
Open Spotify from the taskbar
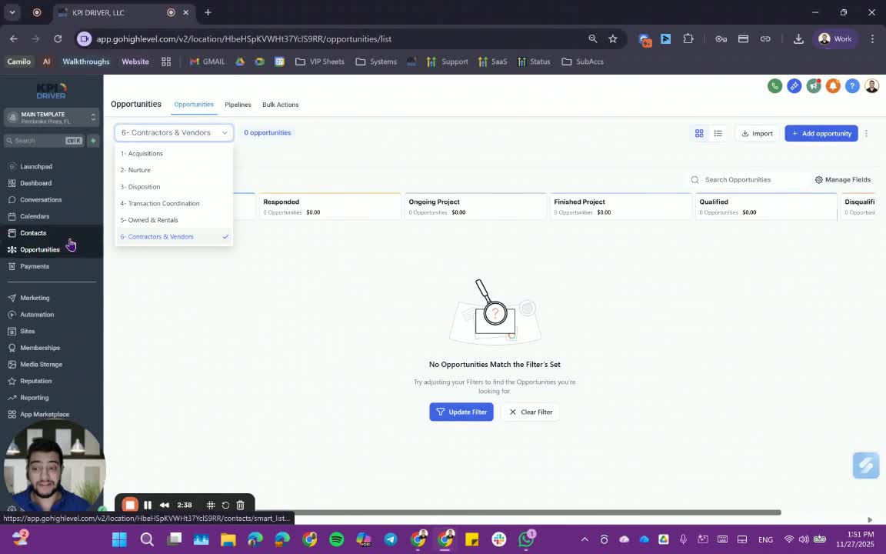[336, 539]
